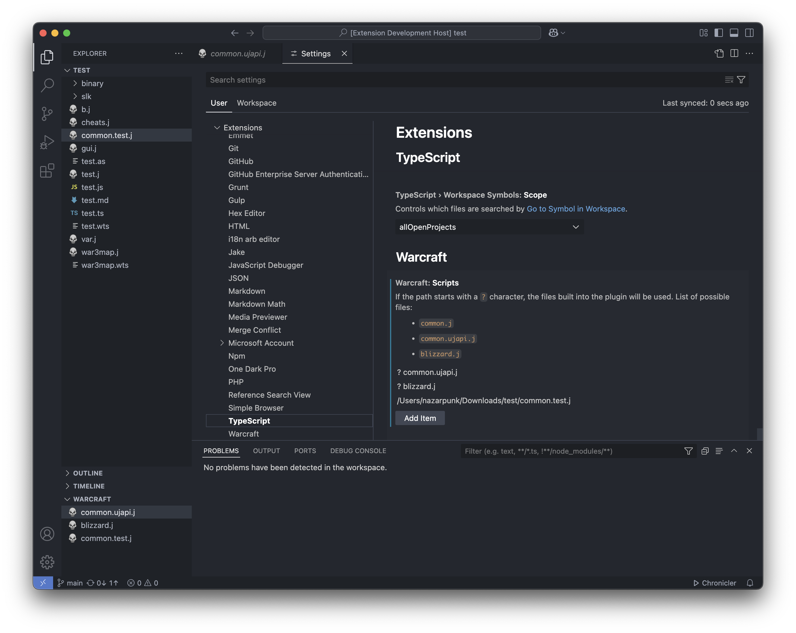Image resolution: width=796 pixels, height=633 pixels.
Task: Open the Accounts icon
Action: 47,534
